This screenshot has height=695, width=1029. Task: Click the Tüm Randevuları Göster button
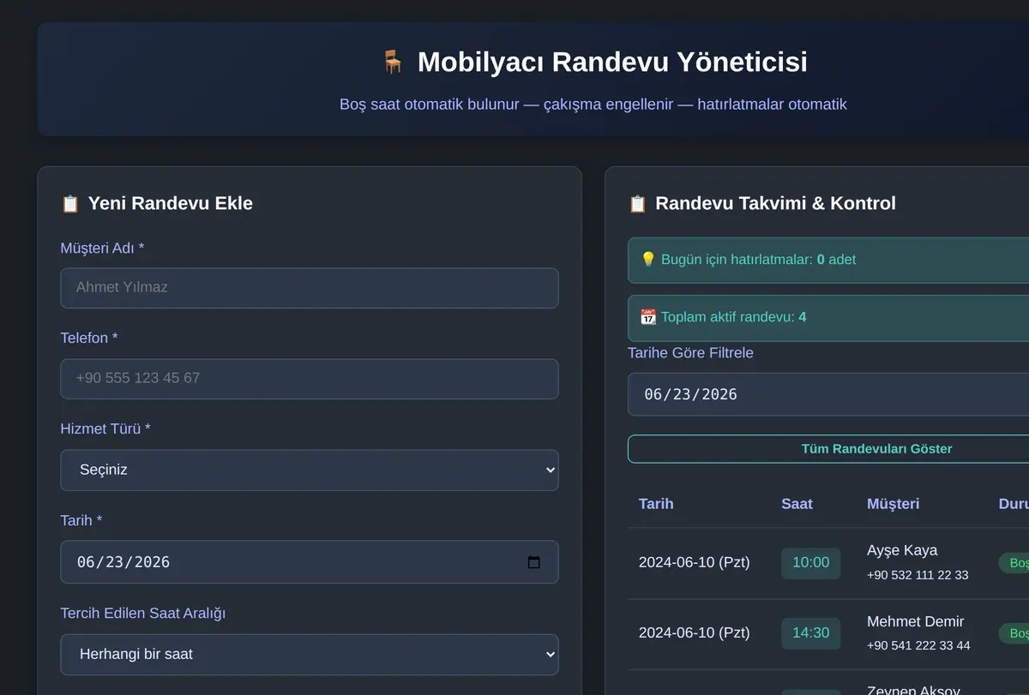coord(828,449)
